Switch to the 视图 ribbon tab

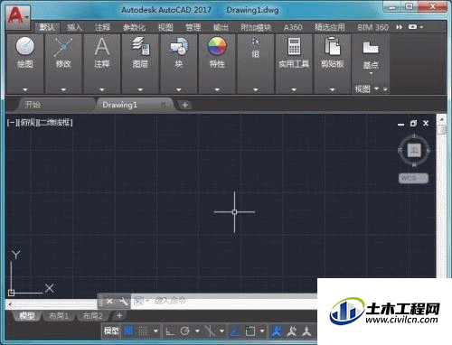tap(165, 27)
